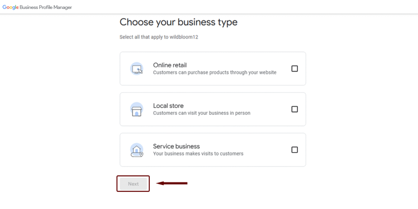Viewport: 418px width, 209px height.
Task: Select the "Online retail" title text
Action: (170, 65)
